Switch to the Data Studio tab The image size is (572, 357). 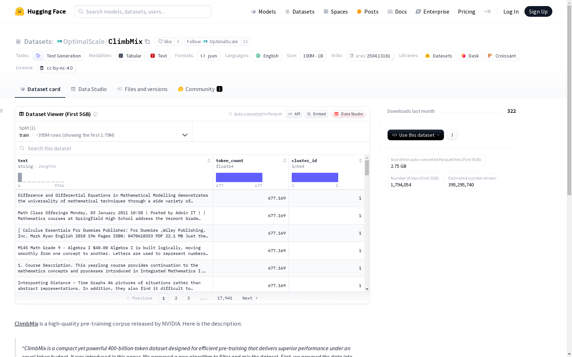89,89
